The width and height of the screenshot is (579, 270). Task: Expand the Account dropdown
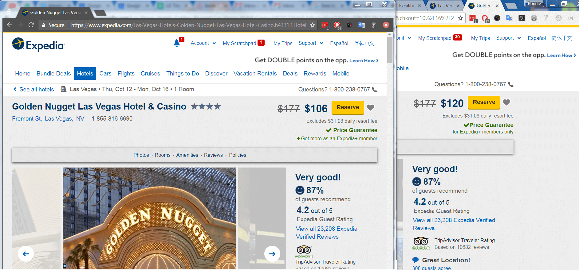pos(203,43)
